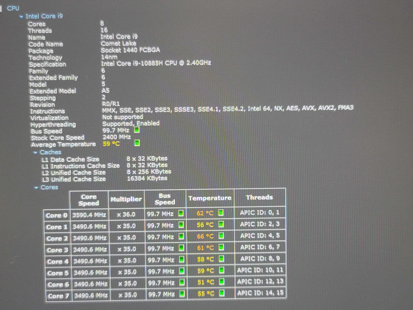The width and height of the screenshot is (413, 310).
Task: Click the Socket 1440 FCBGA package value
Action: point(131,50)
